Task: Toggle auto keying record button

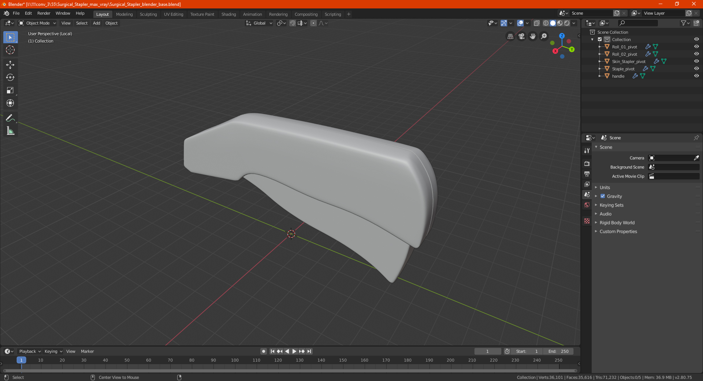Action: [x=264, y=351]
